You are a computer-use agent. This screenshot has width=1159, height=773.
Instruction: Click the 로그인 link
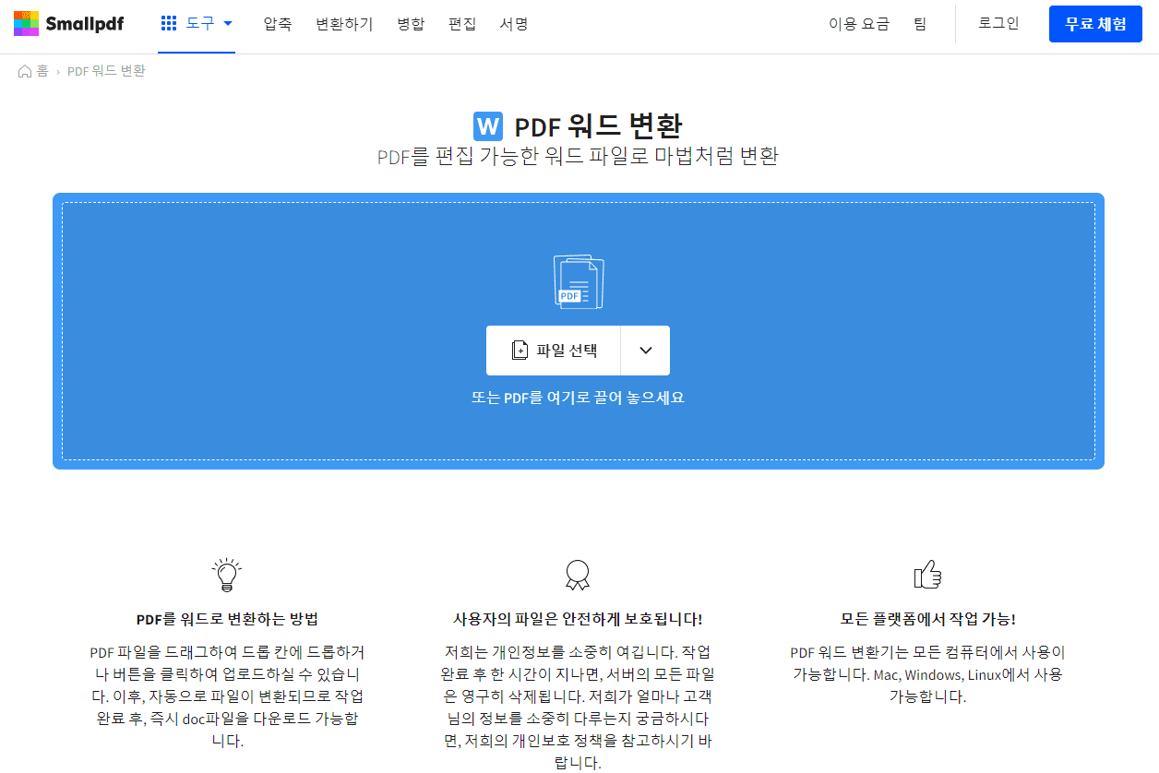point(998,23)
